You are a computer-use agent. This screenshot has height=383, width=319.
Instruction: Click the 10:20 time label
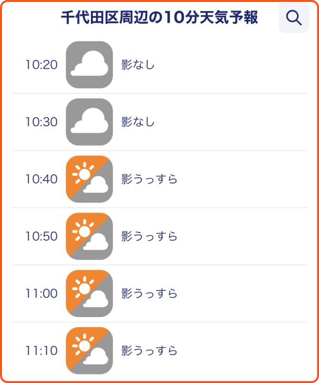pos(41,65)
